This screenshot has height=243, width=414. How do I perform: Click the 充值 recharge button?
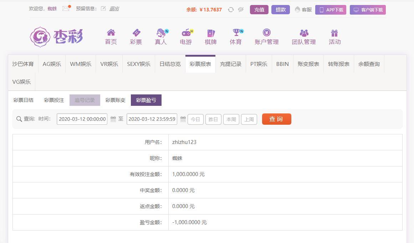pos(259,10)
